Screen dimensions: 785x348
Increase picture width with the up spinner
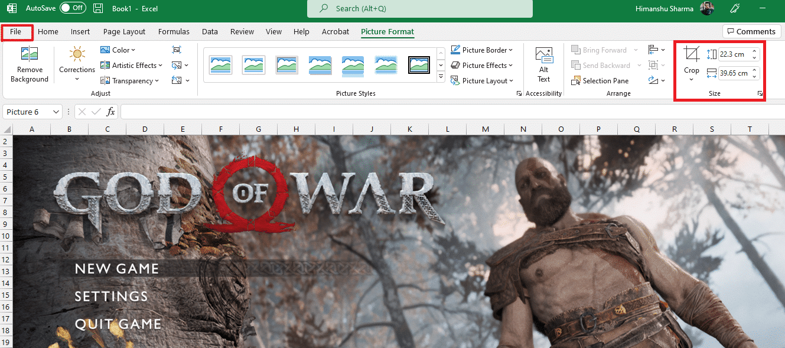(x=754, y=70)
